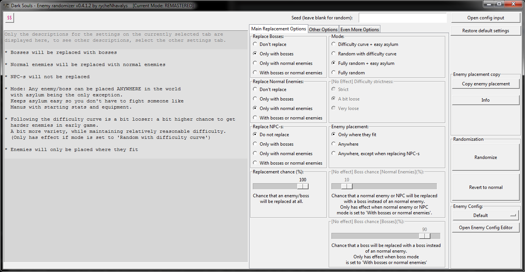
Task: Select 'With bosses or normal enemies' for Bosses
Action: click(287, 73)
